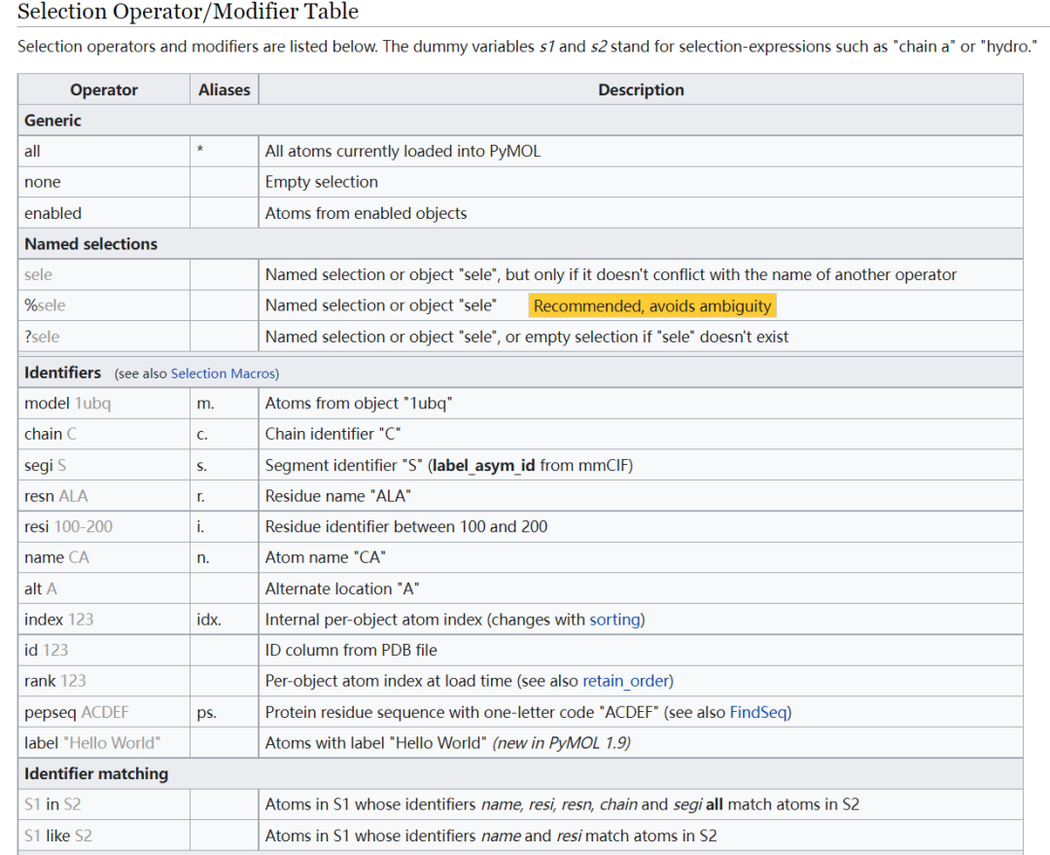Screen dimensions: 1050x855
Task: Click the "model 1ubq" operator cell
Action: point(67,403)
